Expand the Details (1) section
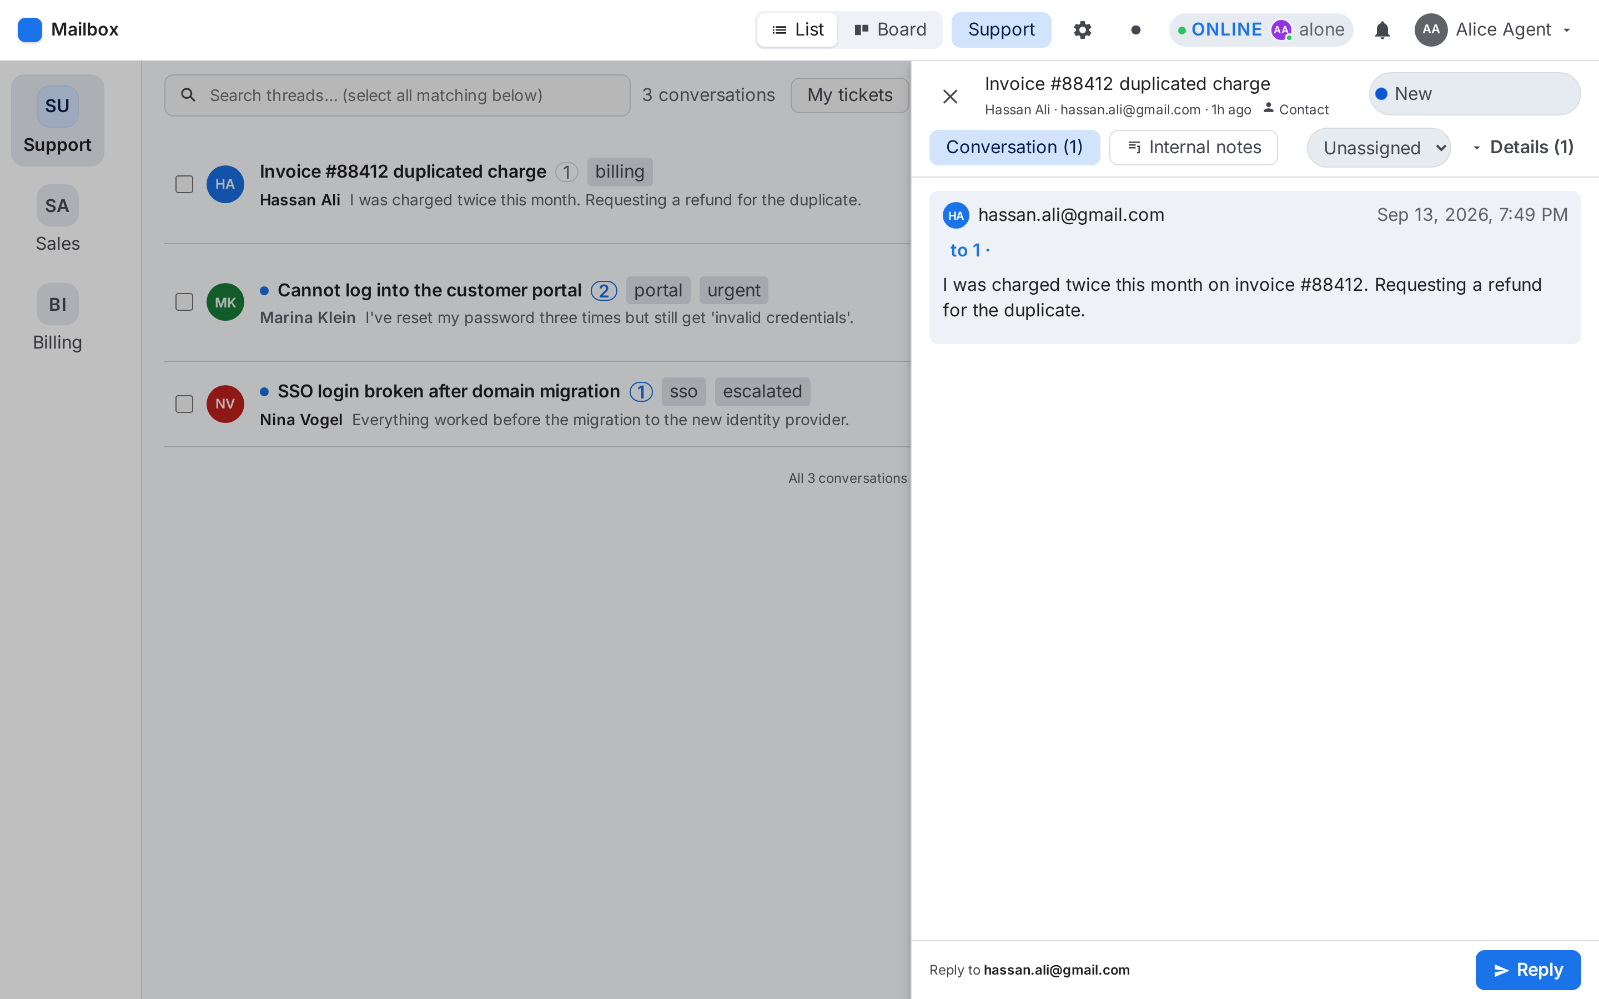 click(1522, 147)
